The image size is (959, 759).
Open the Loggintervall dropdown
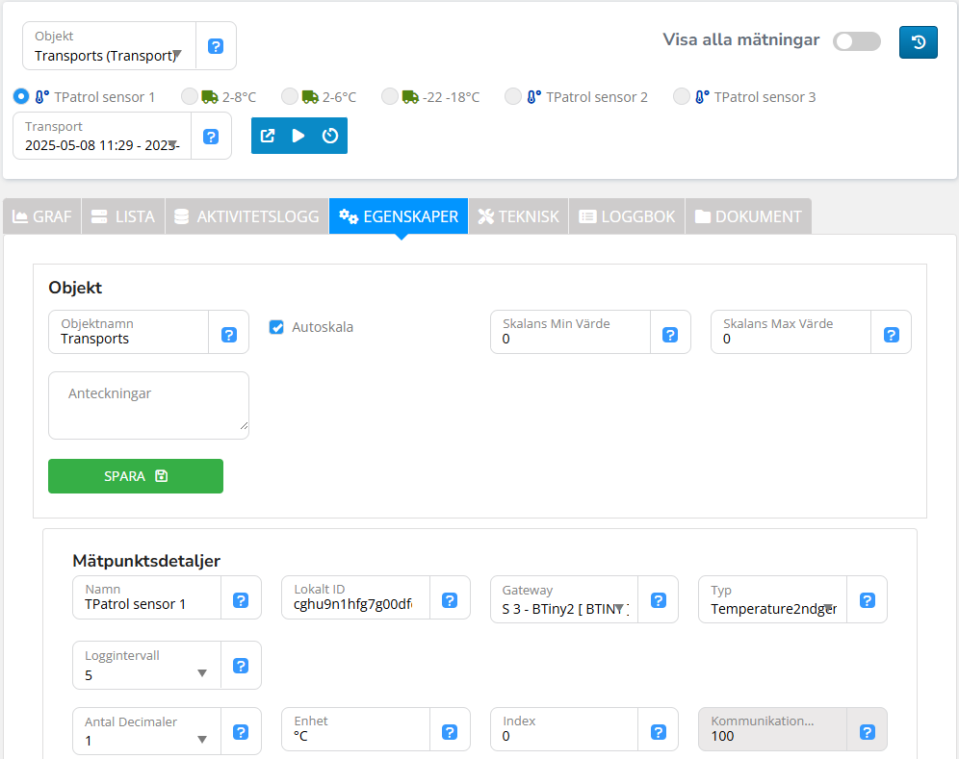pyautogui.click(x=146, y=673)
